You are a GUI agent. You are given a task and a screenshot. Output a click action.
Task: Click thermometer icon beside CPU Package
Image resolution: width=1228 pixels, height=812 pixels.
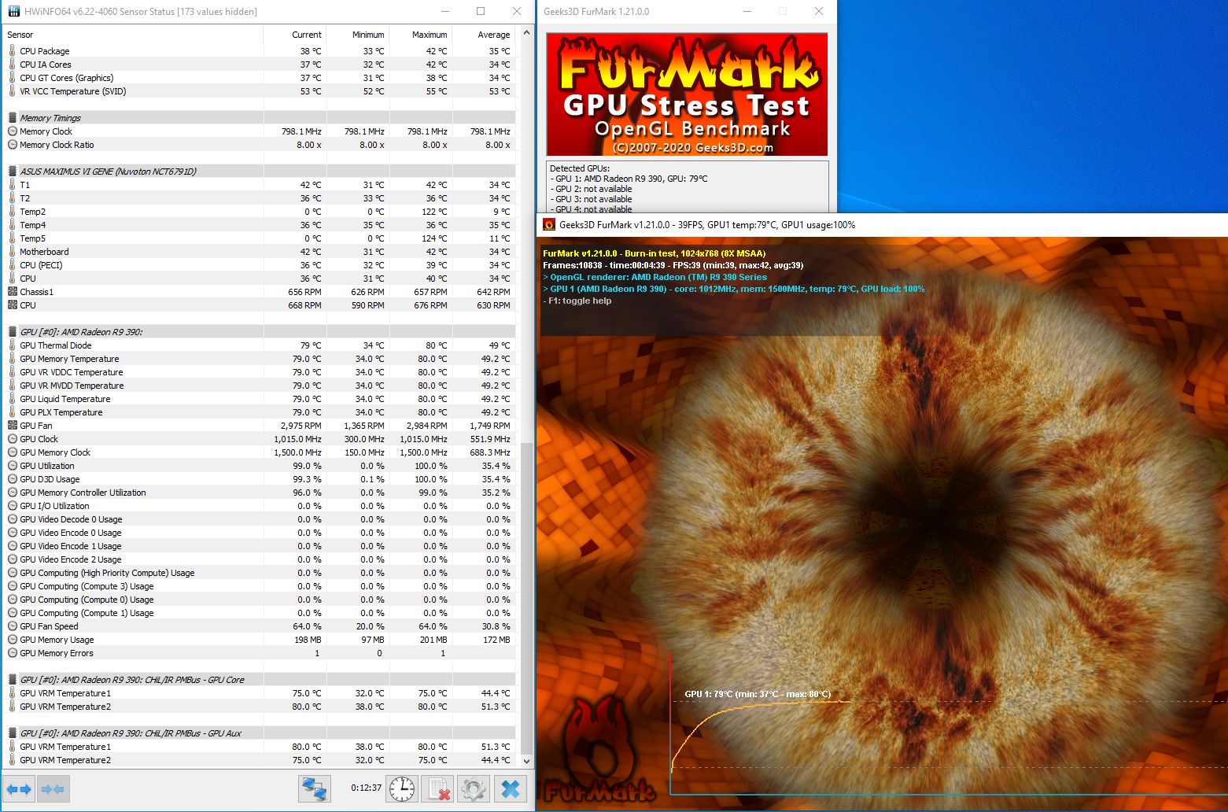click(12, 50)
